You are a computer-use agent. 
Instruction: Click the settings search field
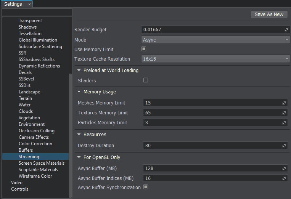(37, 12)
